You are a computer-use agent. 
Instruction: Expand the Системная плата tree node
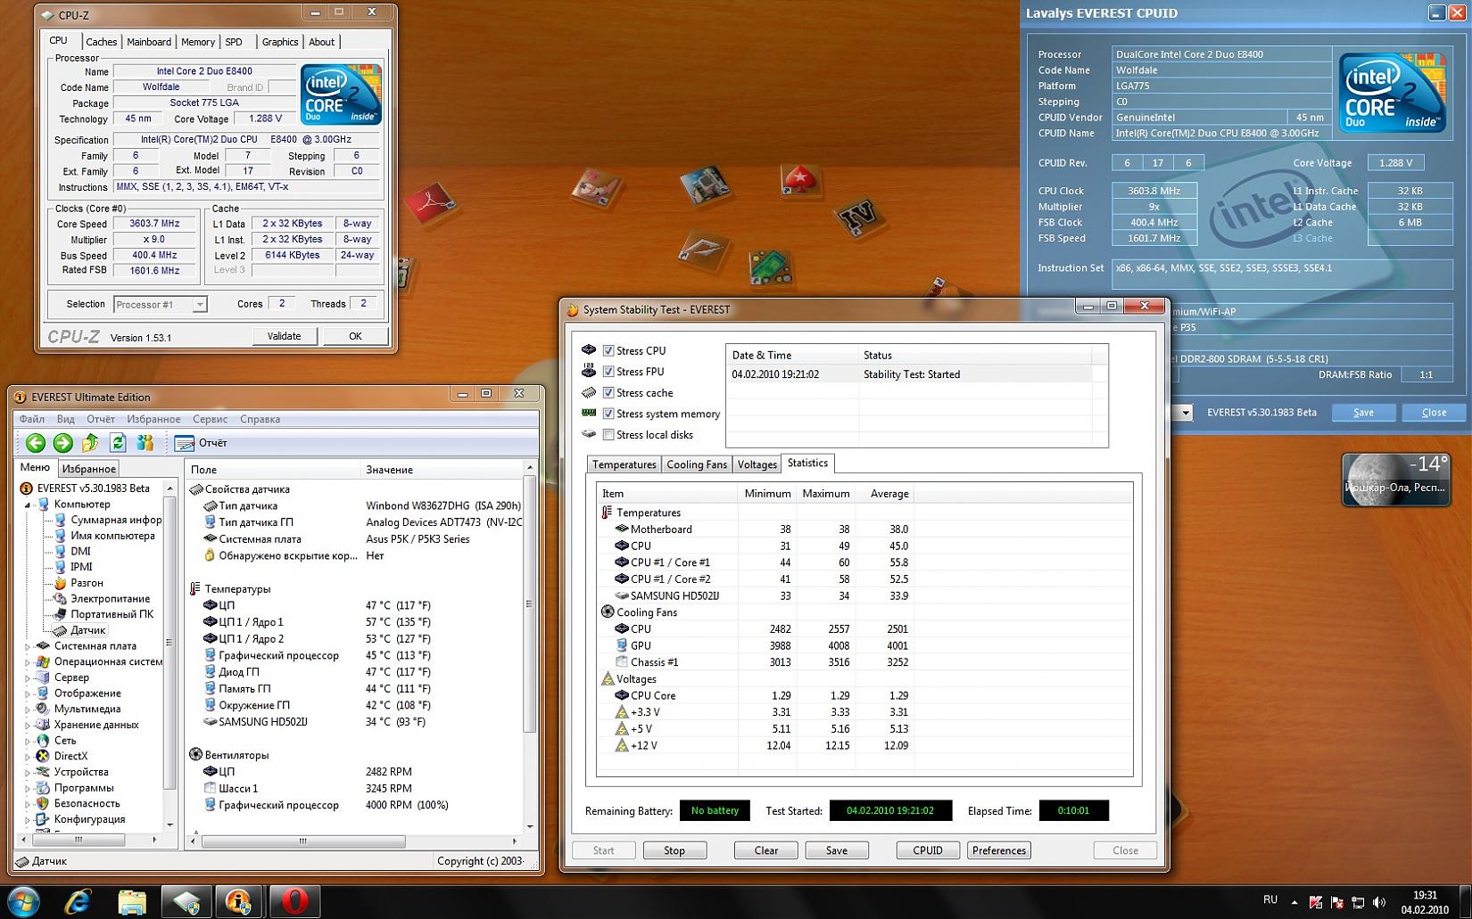coord(28,646)
